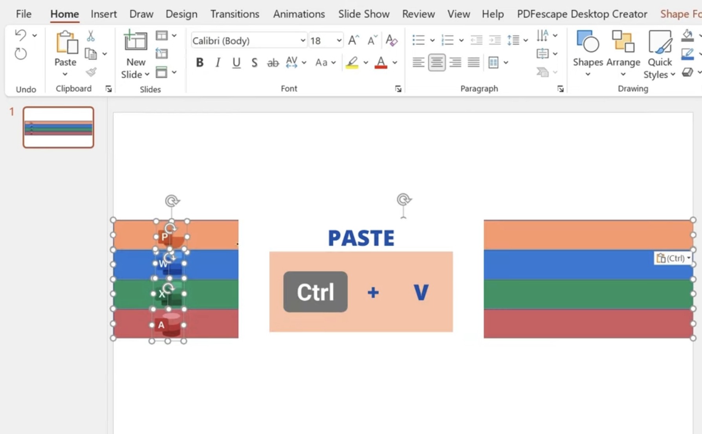The height and width of the screenshot is (434, 702).
Task: Increase font size with the A icon
Action: click(x=354, y=40)
